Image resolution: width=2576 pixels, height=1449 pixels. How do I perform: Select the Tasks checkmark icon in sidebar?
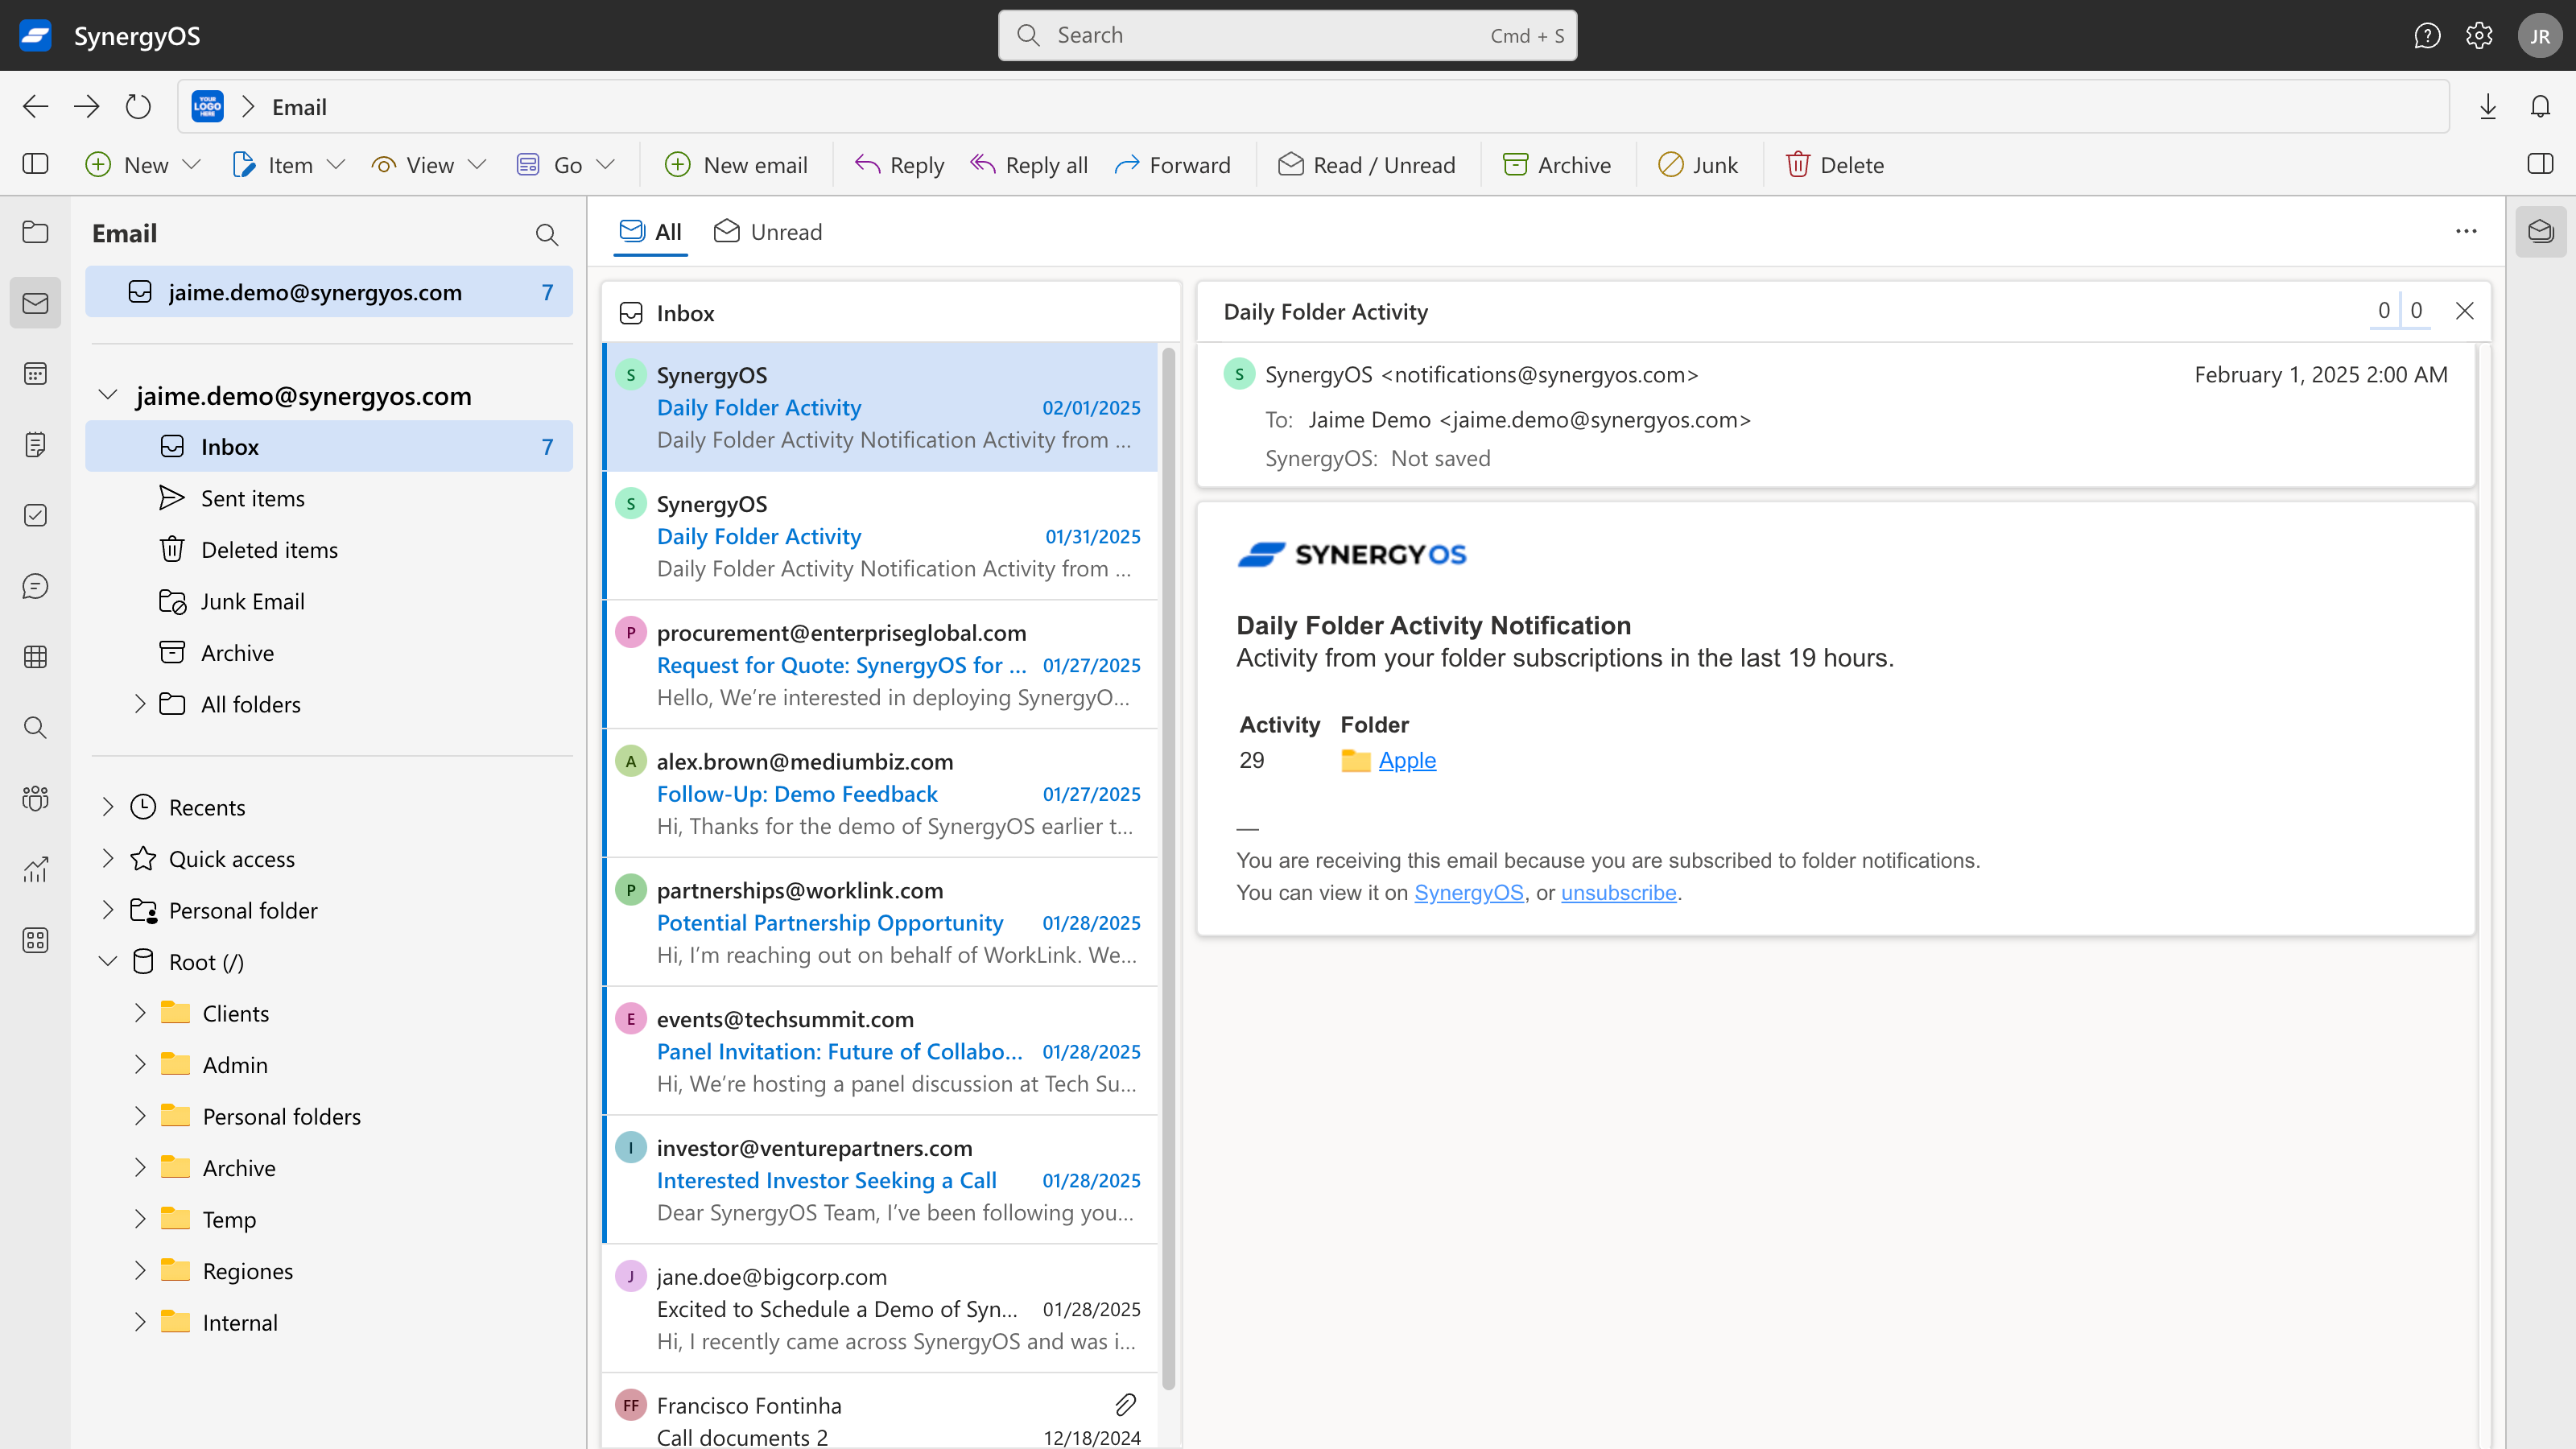35,515
